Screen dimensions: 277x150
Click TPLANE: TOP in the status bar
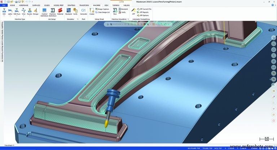[207, 149]
